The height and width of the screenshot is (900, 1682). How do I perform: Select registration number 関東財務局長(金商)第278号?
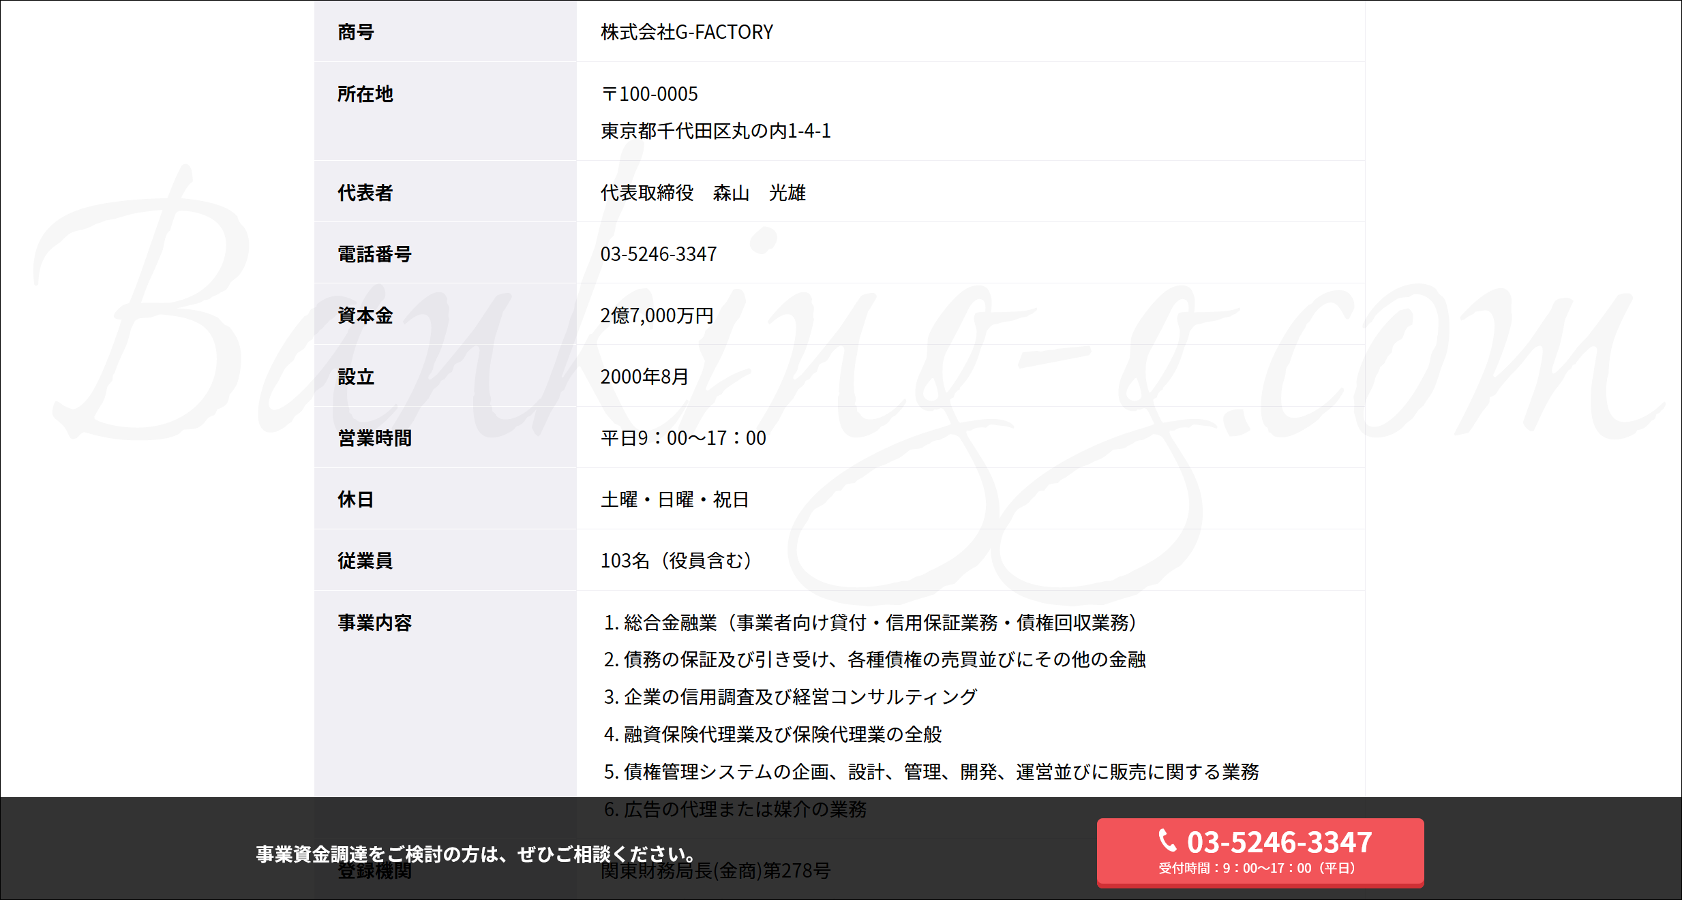coord(715,871)
